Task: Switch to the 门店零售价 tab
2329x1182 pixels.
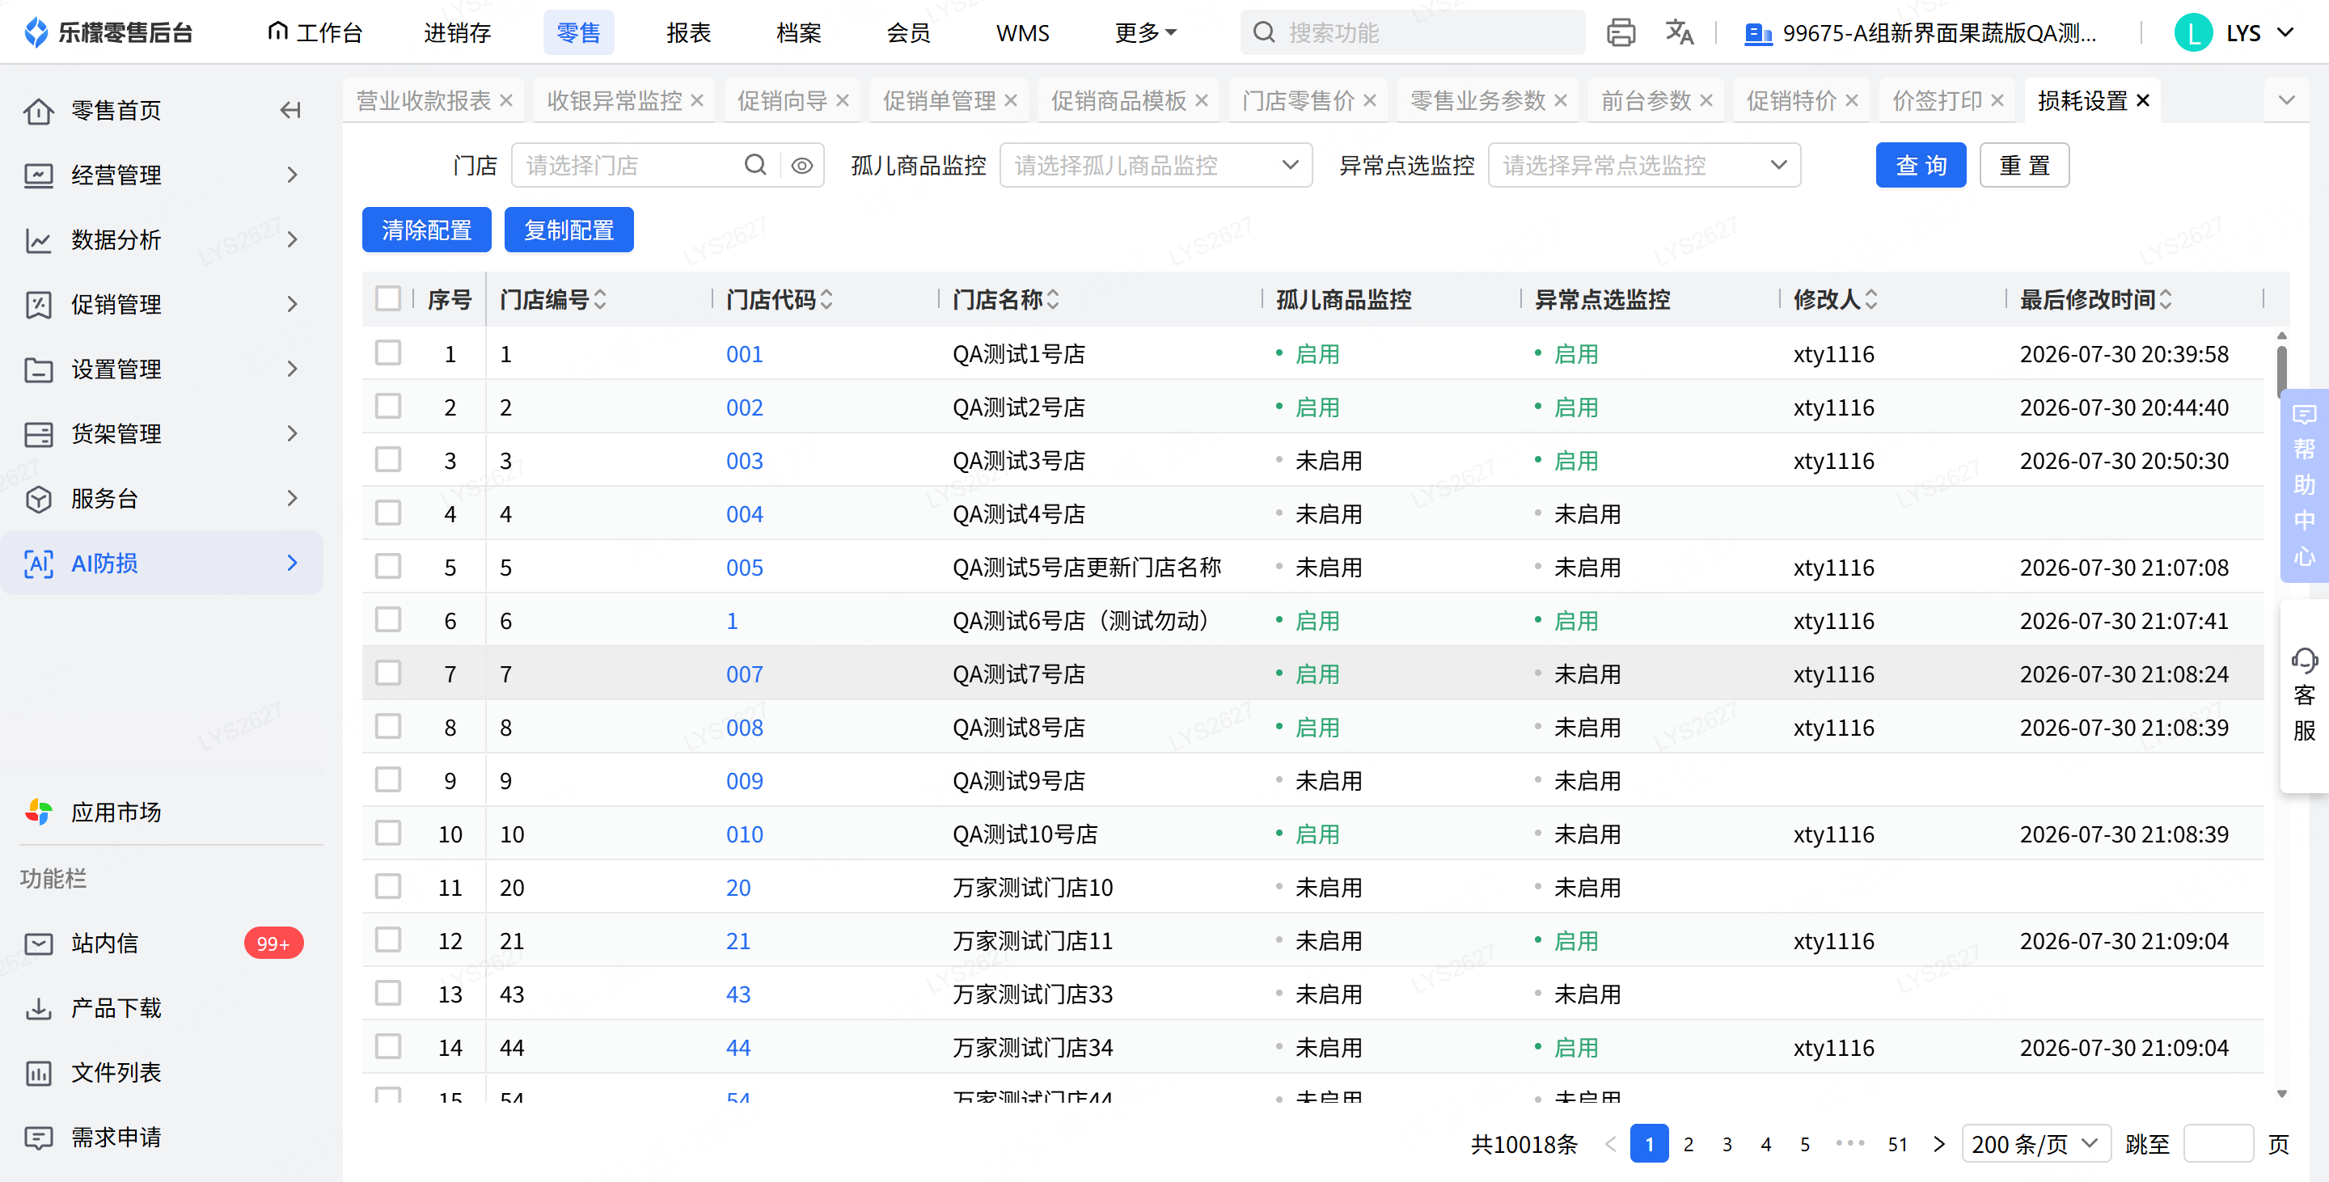Action: point(1298,100)
